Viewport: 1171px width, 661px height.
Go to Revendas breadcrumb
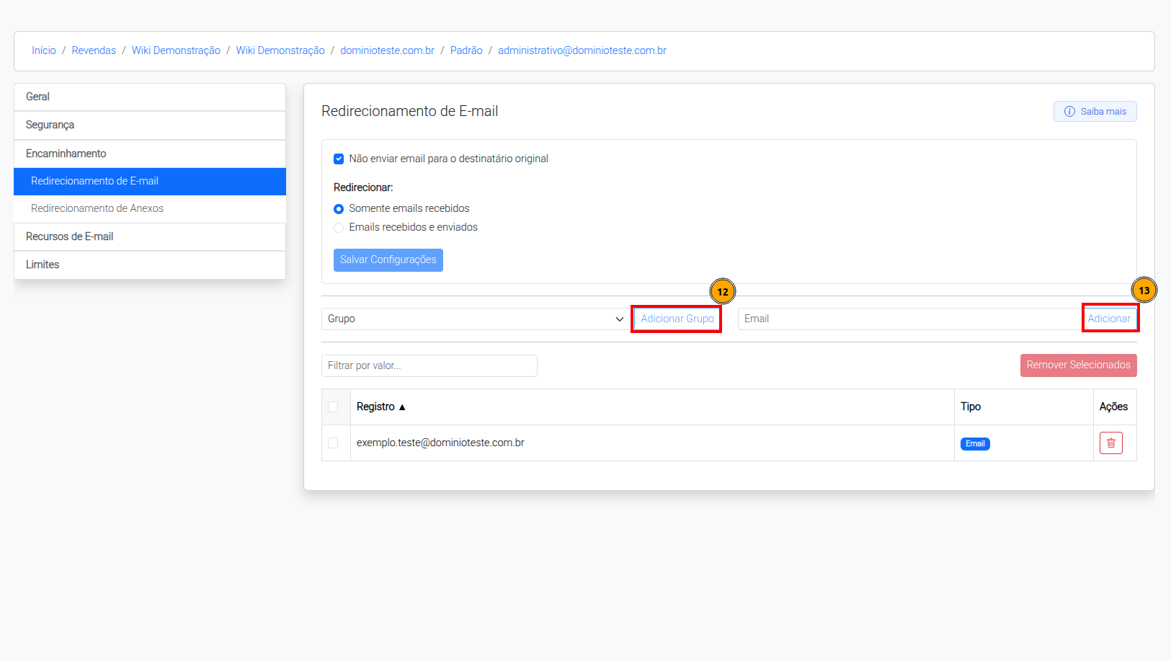click(x=94, y=50)
